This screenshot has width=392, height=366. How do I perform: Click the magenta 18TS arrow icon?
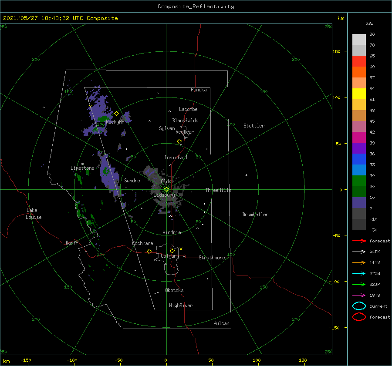tap(359, 295)
